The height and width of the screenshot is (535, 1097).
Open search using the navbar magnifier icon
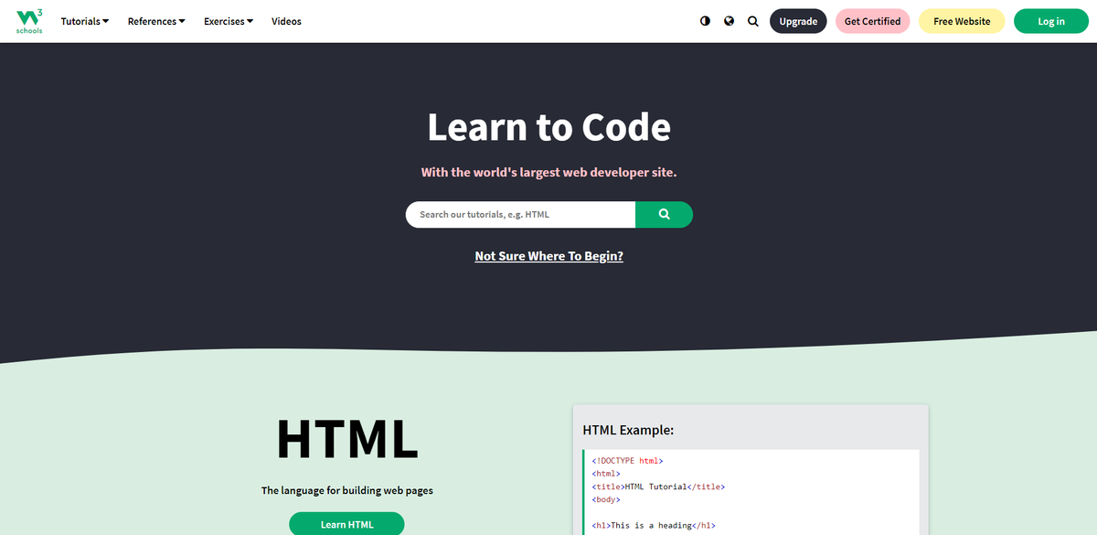(752, 20)
